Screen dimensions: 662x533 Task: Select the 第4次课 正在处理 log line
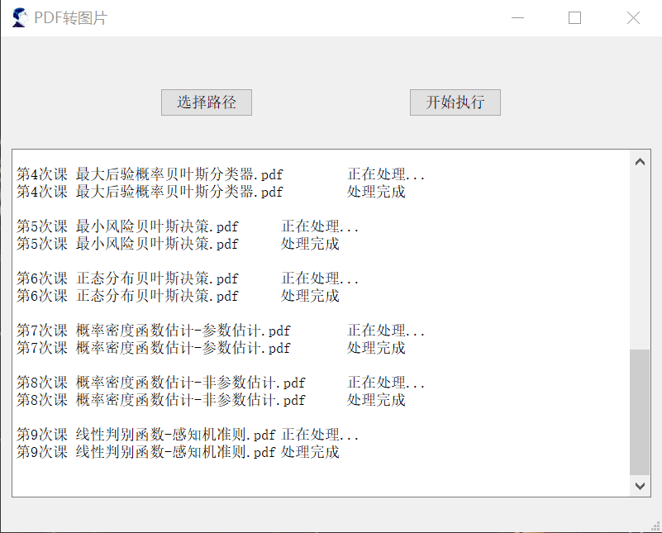[221, 174]
